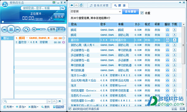Pause the current playback
Screen dimensions: 187x112
11,29
